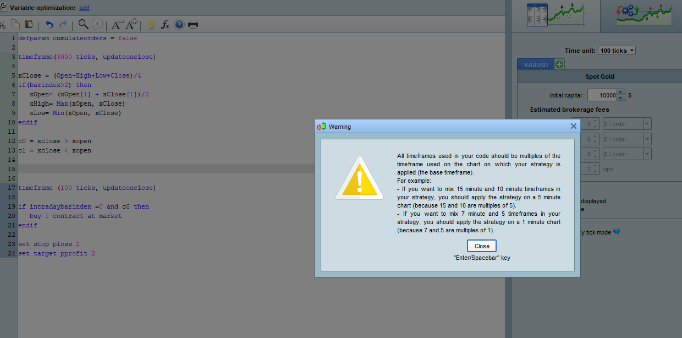
Task: Close the Warning dialog with the Close button
Action: (482, 246)
